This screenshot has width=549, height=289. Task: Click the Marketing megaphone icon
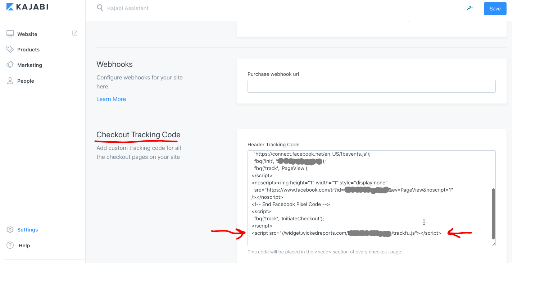coord(10,65)
